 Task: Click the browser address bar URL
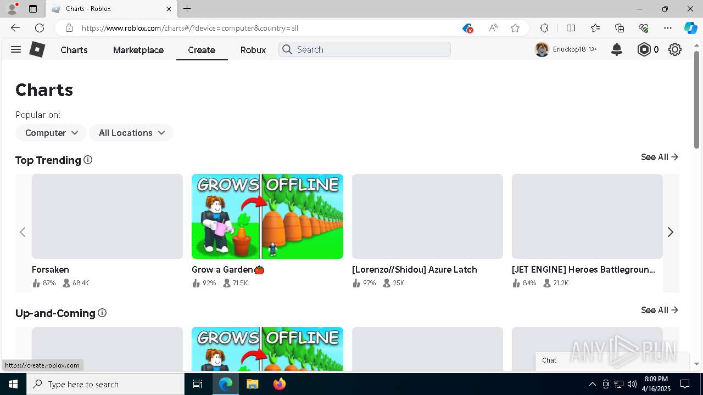point(190,28)
